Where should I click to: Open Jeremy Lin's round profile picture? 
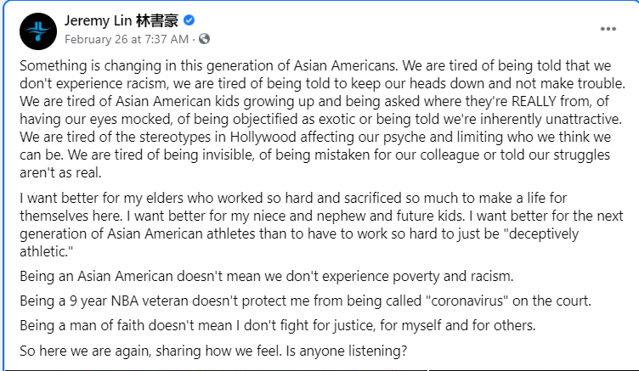(x=38, y=31)
